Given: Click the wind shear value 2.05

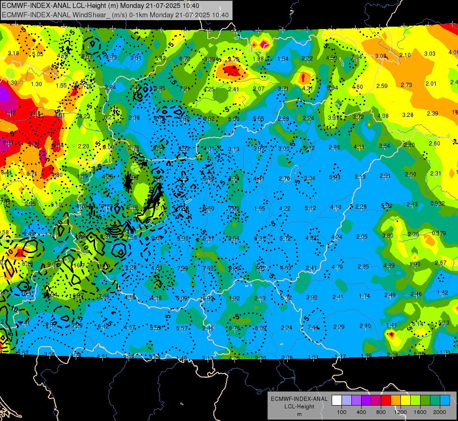Looking at the screenshot, I should coord(362,237).
